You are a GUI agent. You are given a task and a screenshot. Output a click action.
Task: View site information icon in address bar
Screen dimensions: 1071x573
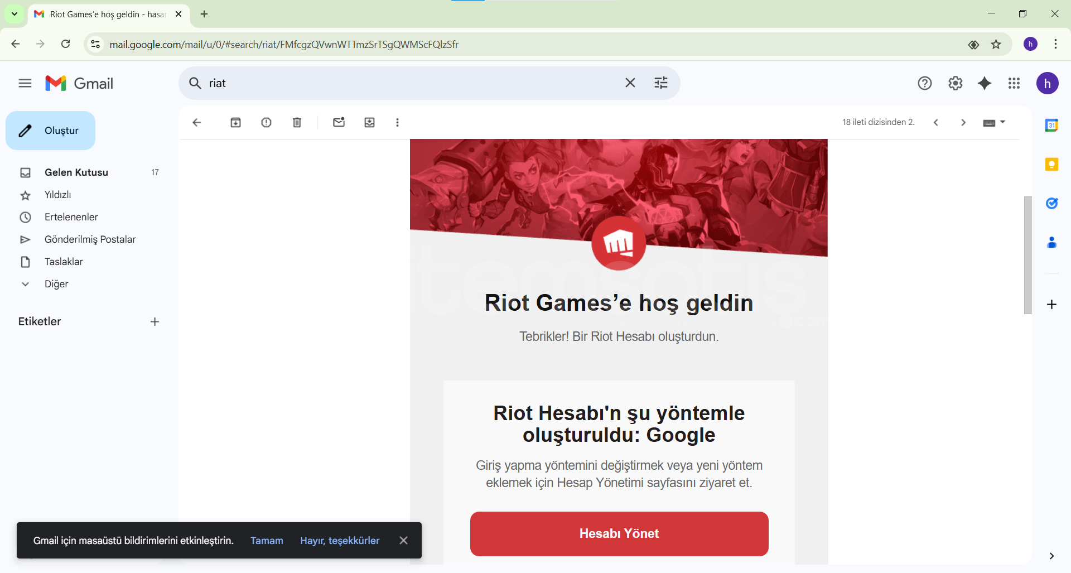(95, 44)
